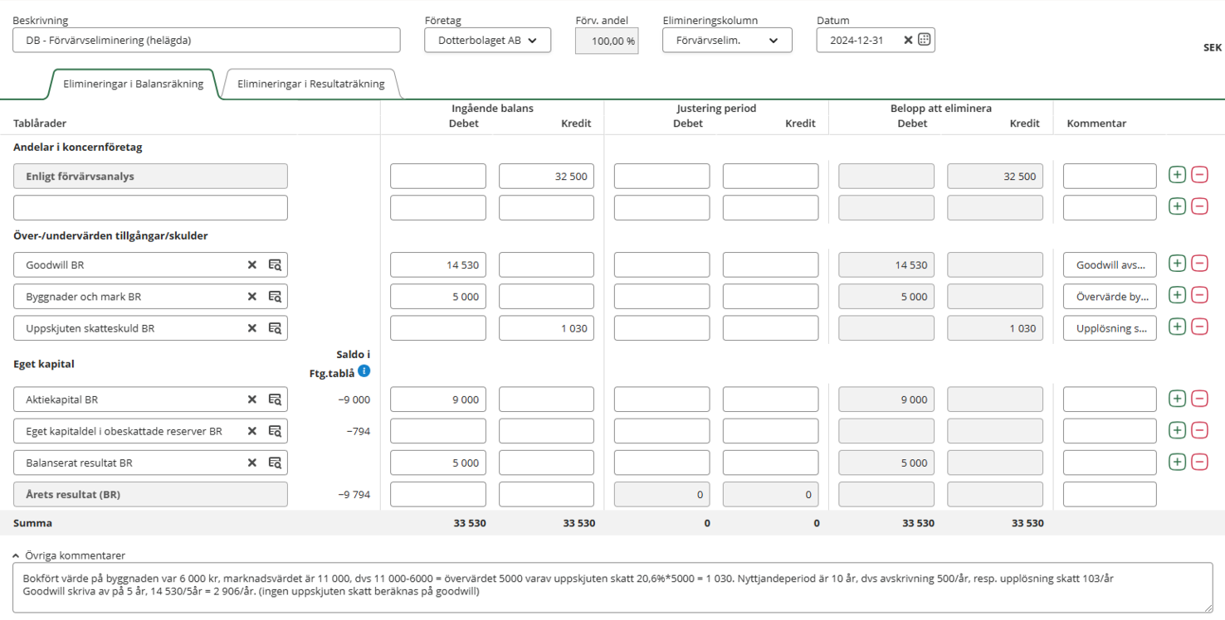Click Kommentar field for Byggnader och mark
The width and height of the screenshot is (1225, 620).
point(1109,297)
